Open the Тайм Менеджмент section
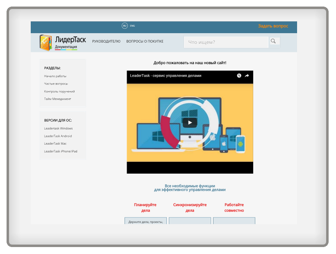The height and width of the screenshot is (254, 336). coord(57,99)
